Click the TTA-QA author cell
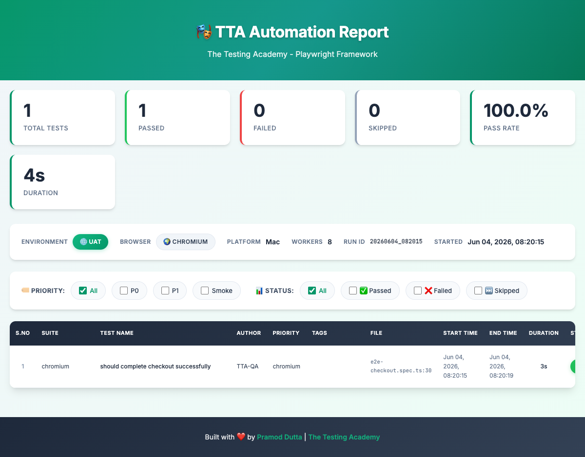 point(248,366)
